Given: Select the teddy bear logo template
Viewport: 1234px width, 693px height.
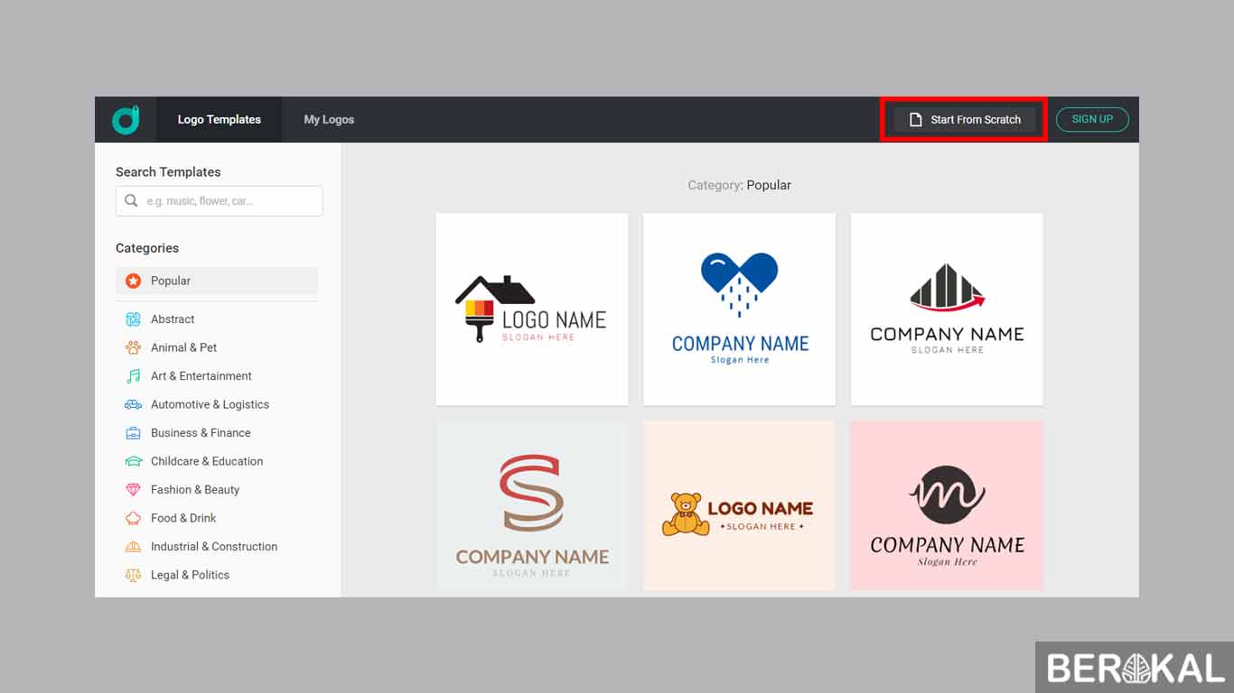Looking at the screenshot, I should click(739, 505).
